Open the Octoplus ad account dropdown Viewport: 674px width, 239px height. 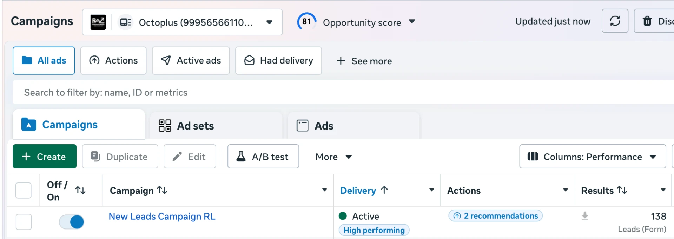[x=182, y=22]
